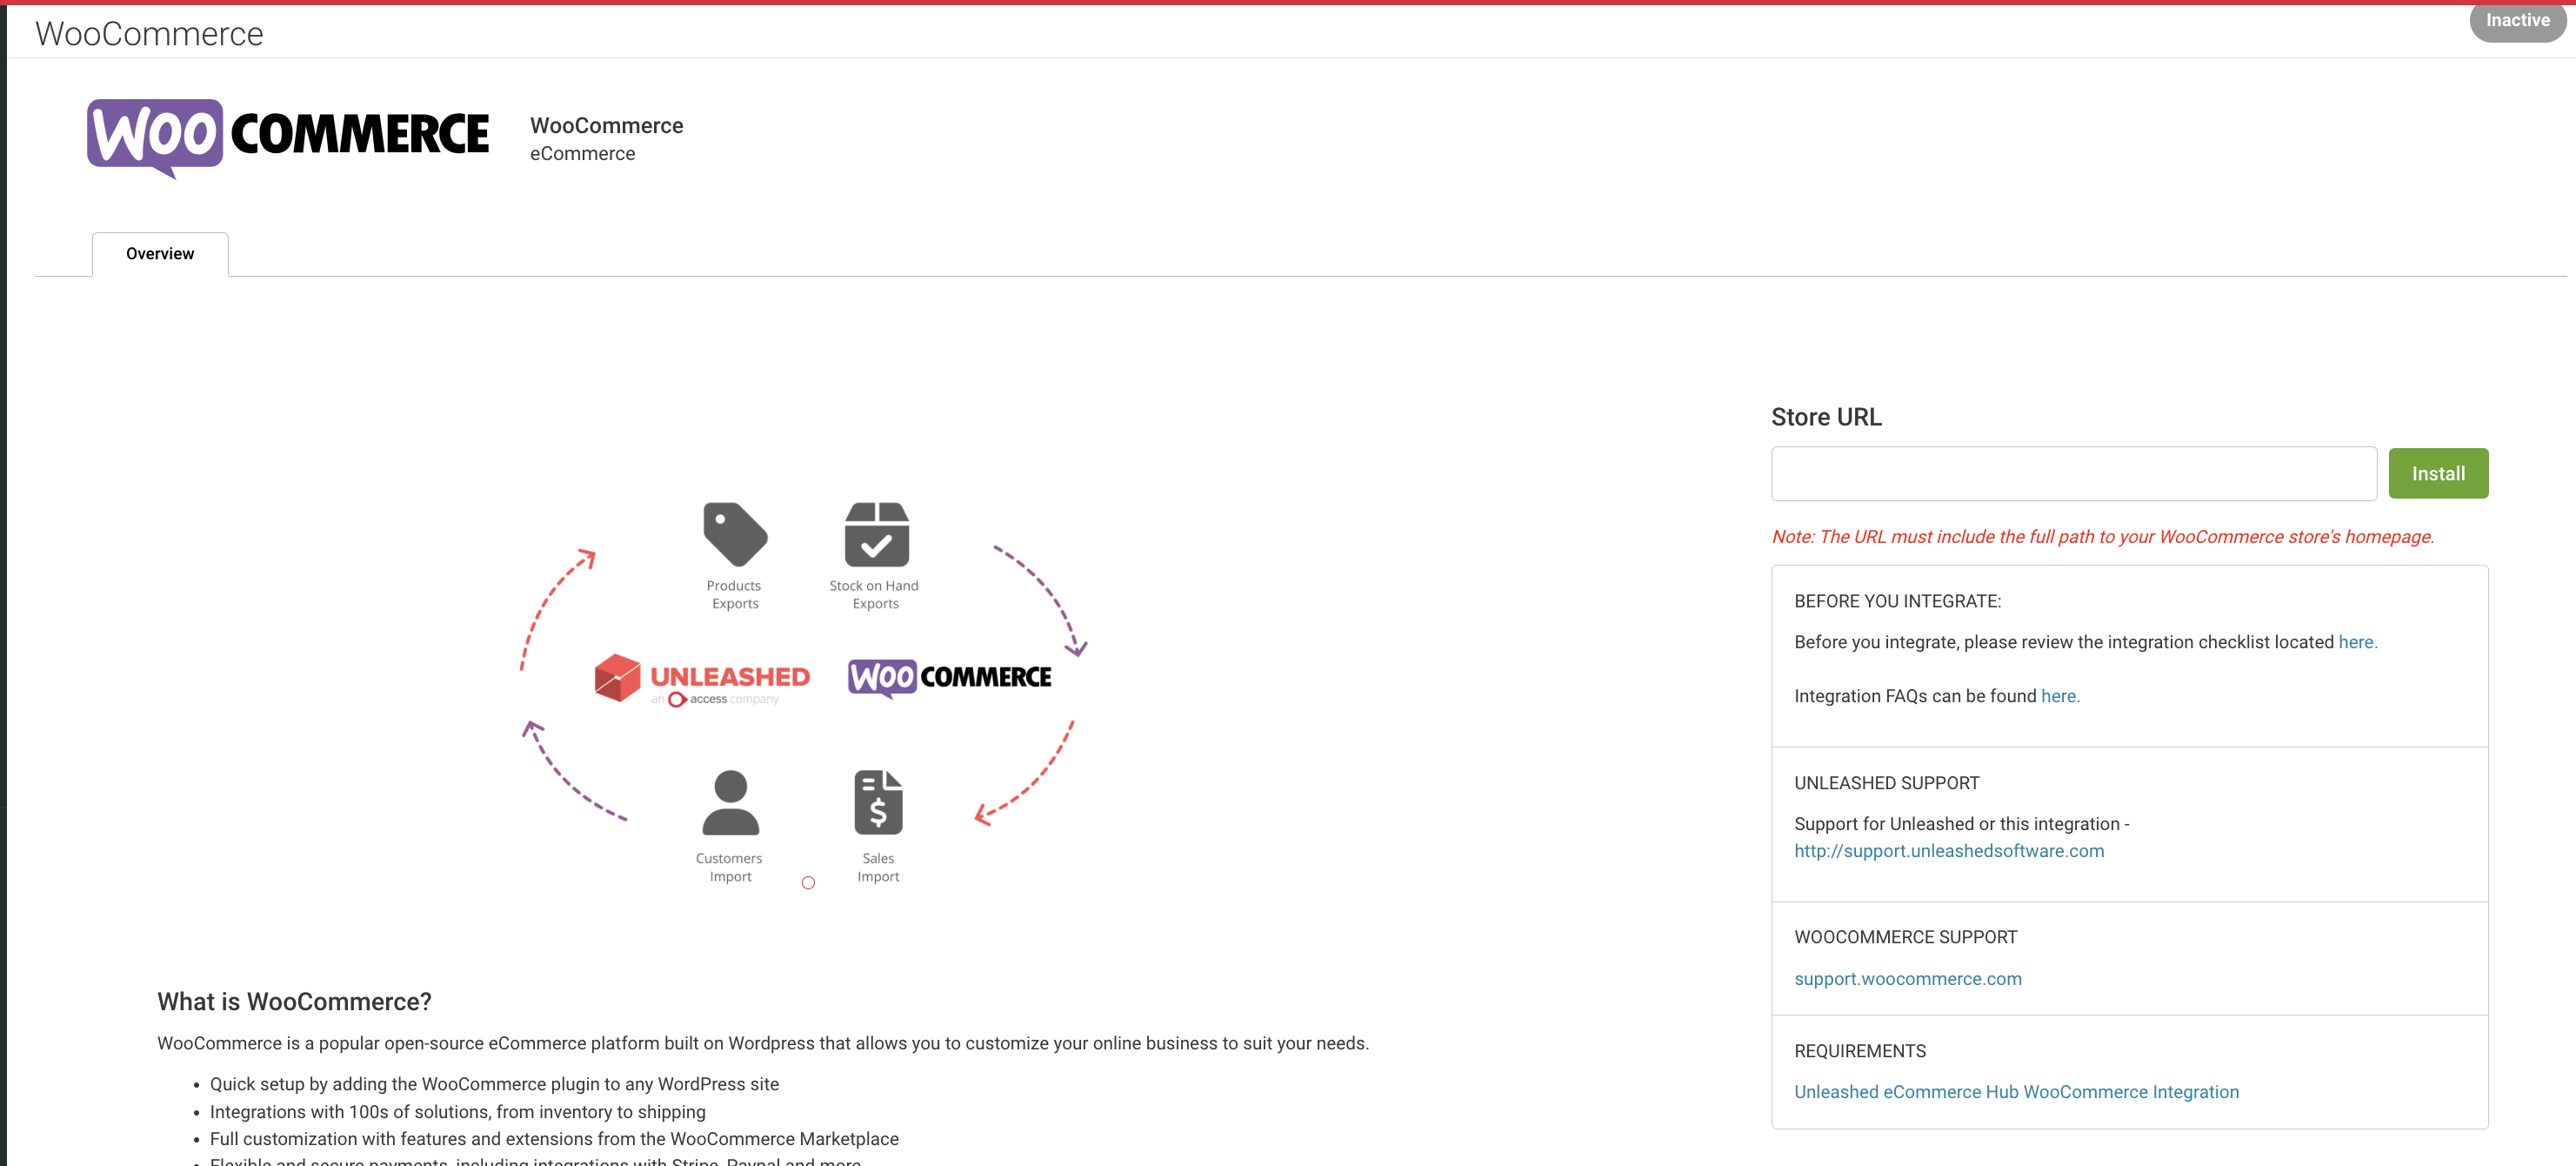The height and width of the screenshot is (1166, 2576).
Task: Select the Overview tab
Action: (160, 254)
